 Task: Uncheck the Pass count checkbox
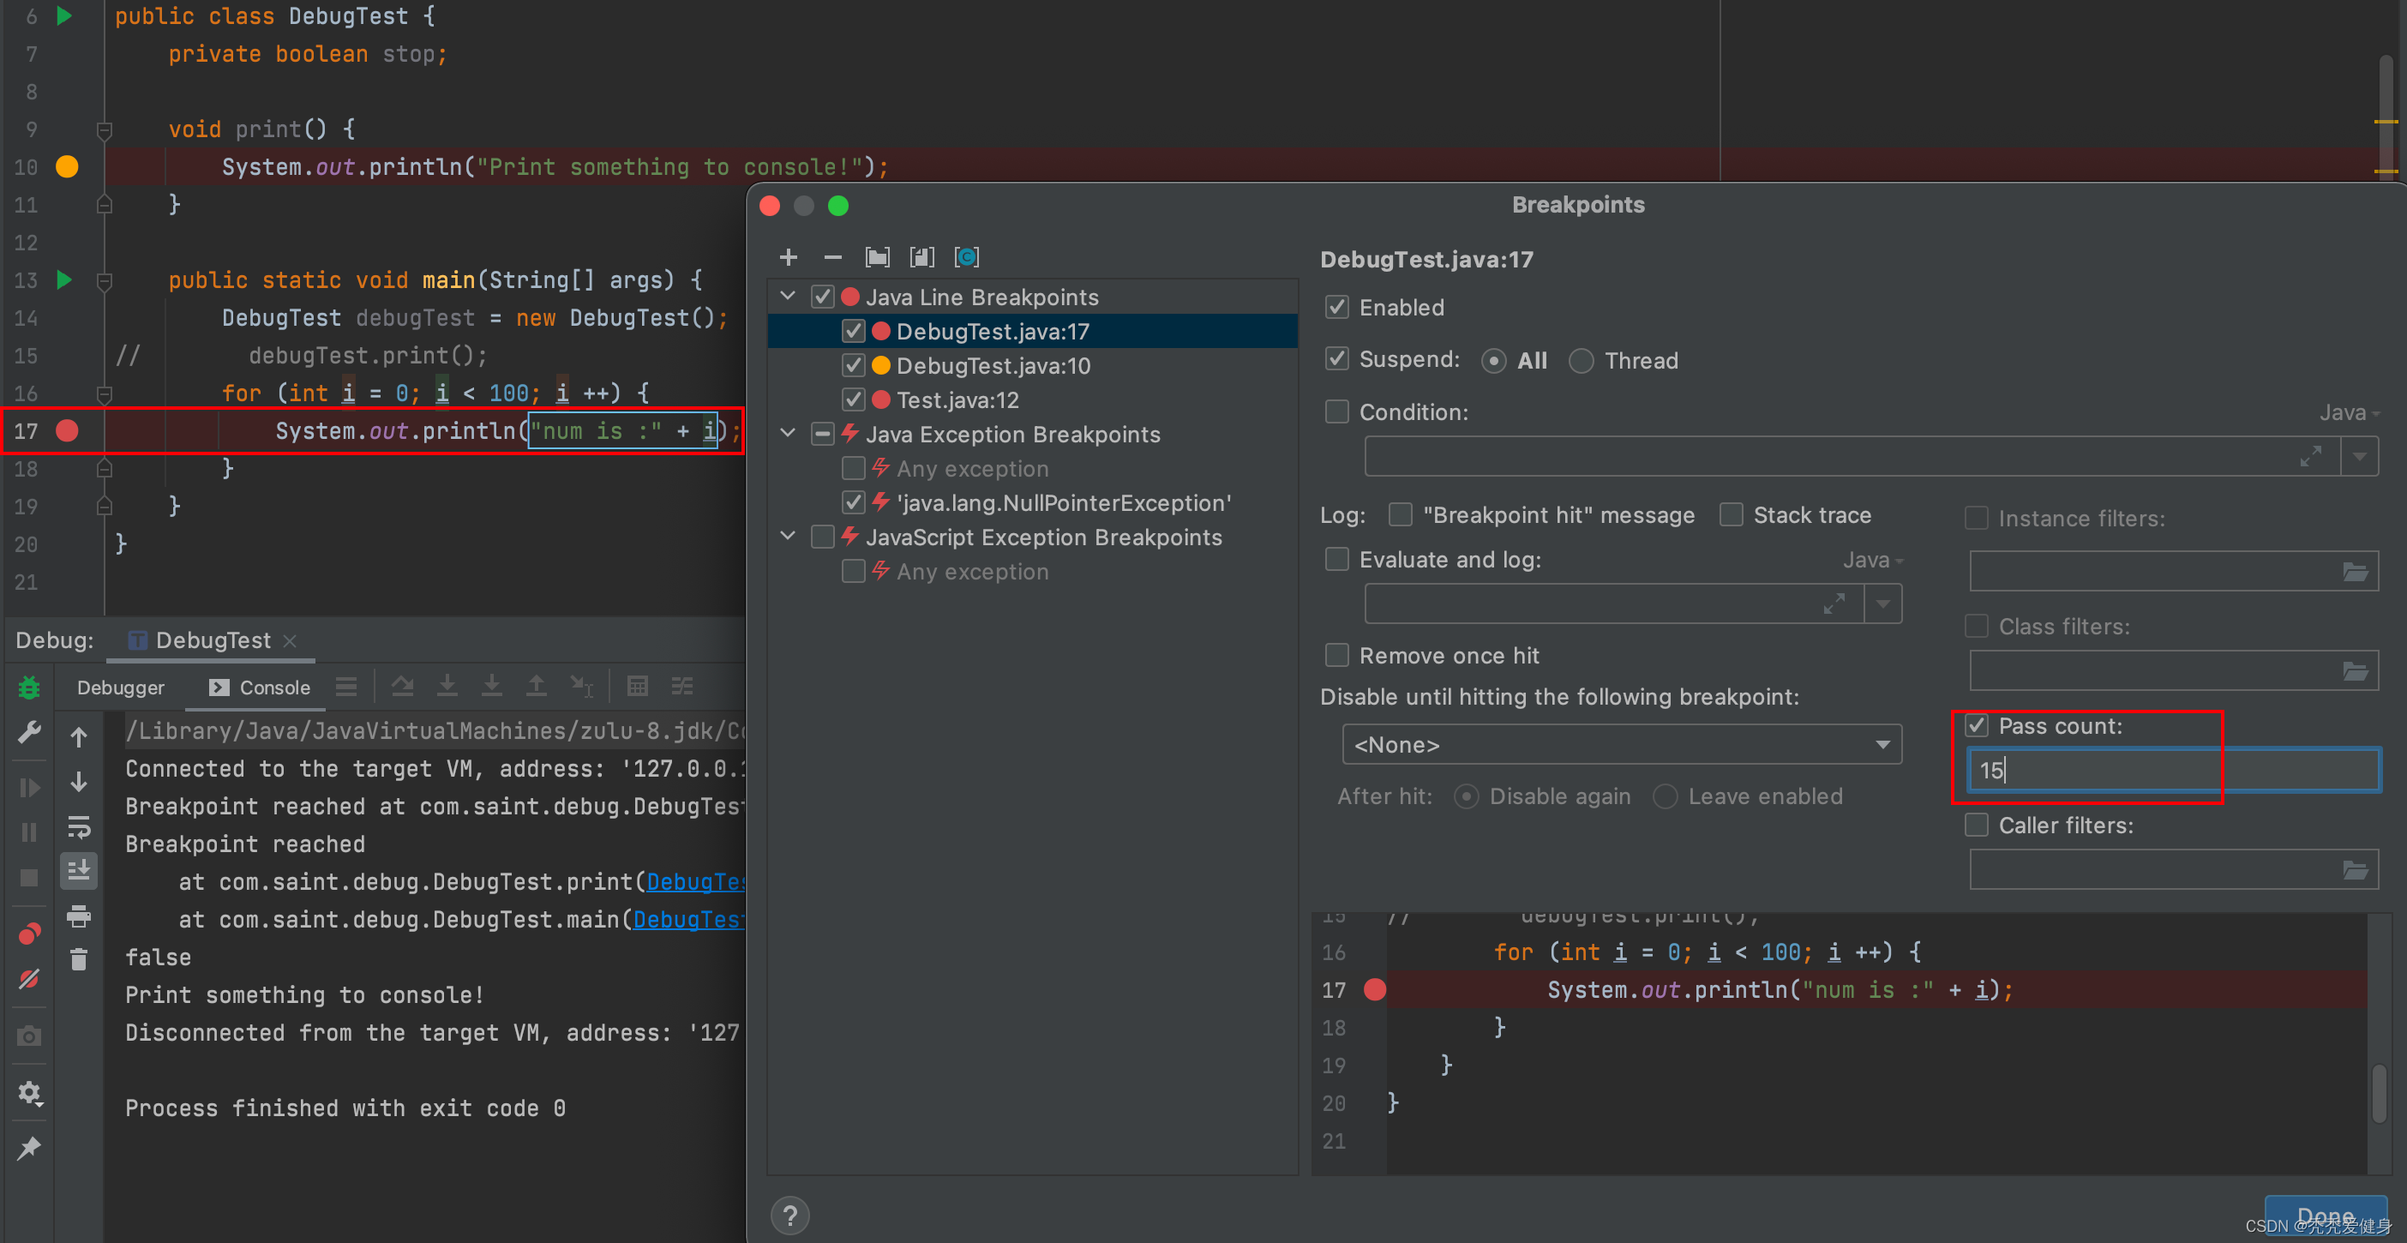pyautogui.click(x=1976, y=725)
